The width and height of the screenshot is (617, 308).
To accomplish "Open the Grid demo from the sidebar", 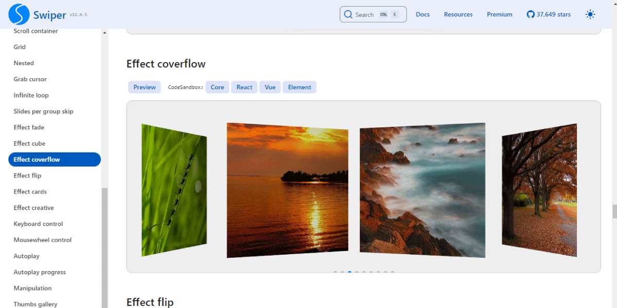I will pos(20,47).
